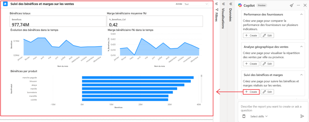Collapse the Analyse géographique des ventes card
309x122 pixels.
point(301,47)
